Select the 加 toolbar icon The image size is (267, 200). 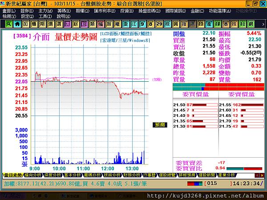tap(25, 24)
